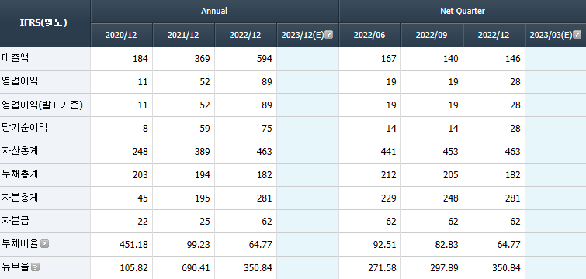This screenshot has height=279, width=586.
Task: Click the 2021/12 column header
Action: click(x=183, y=35)
